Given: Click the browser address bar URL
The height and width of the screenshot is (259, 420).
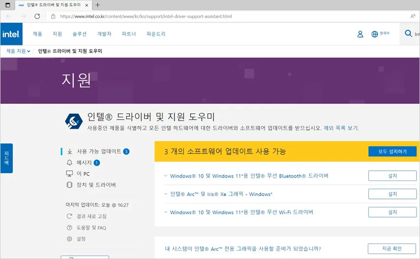Looking at the screenshot, I should (x=146, y=16).
